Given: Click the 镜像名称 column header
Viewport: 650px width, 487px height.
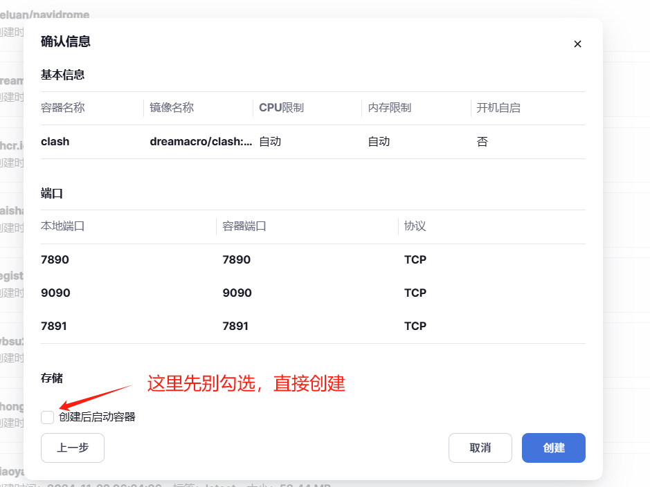Looking at the screenshot, I should [172, 108].
